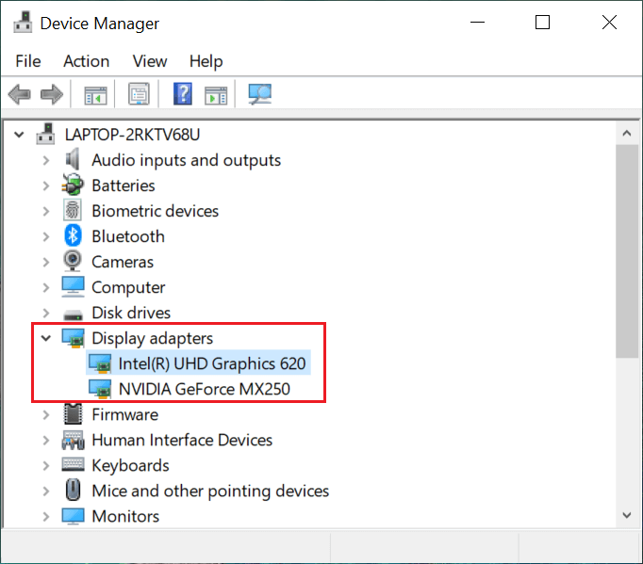Click Scan for hardware changes icon
Viewport: 643px width, 564px height.
coord(259,94)
